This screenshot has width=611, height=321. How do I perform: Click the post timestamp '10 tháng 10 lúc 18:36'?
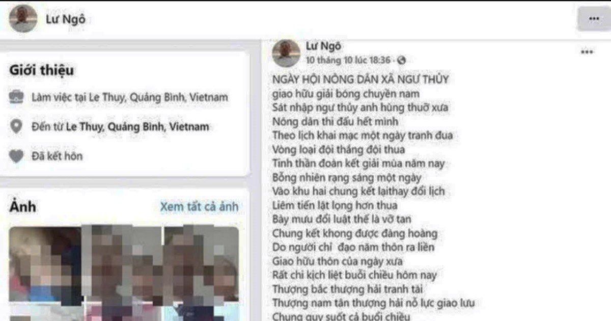[348, 61]
